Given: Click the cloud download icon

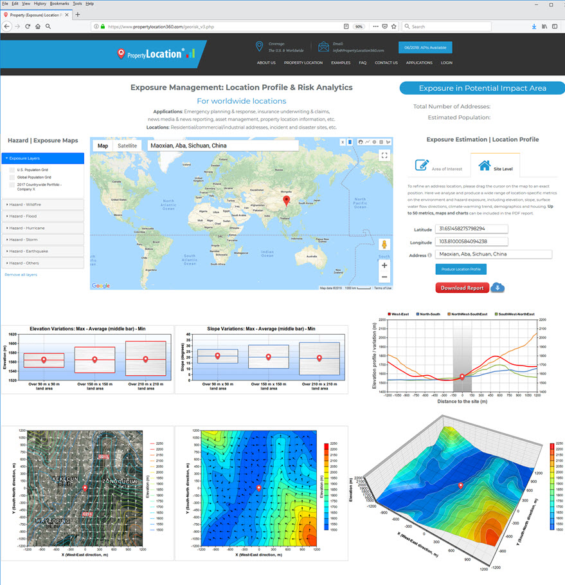Looking at the screenshot, I should click(498, 288).
